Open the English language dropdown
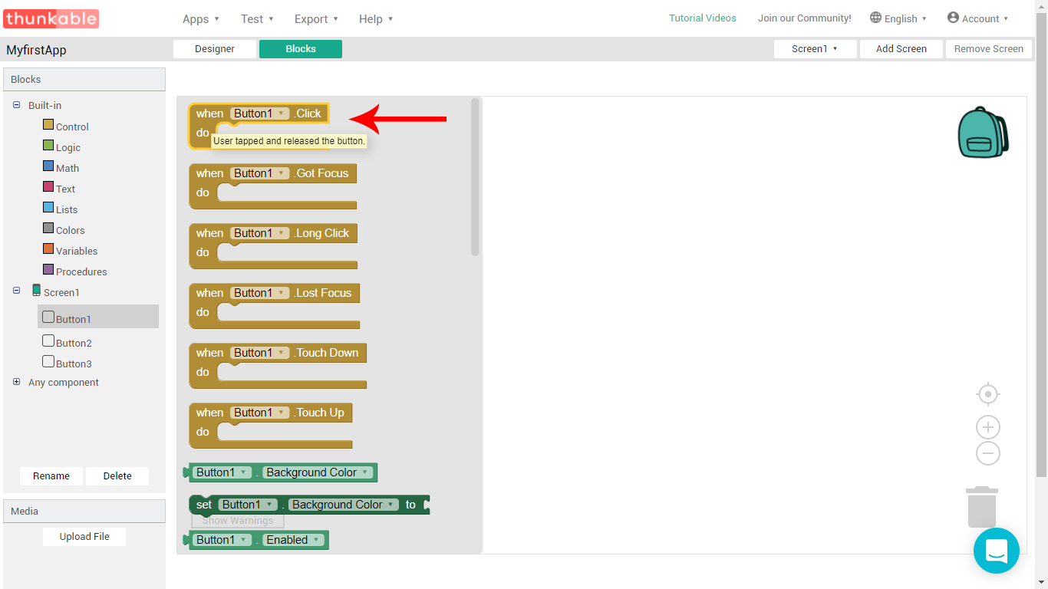 coord(898,18)
